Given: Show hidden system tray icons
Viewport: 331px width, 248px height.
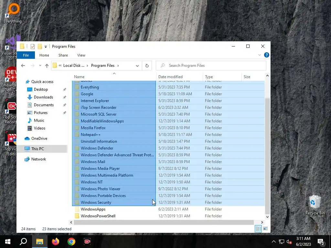Looking at the screenshot, I should [x=273, y=242].
